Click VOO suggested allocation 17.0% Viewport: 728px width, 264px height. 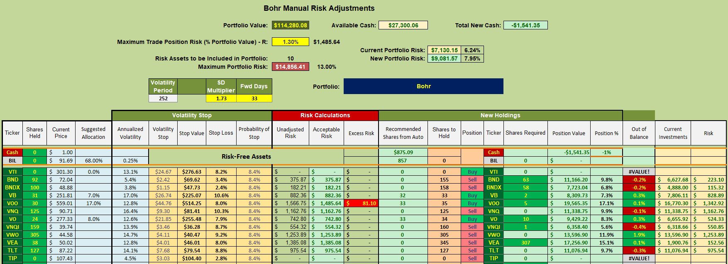point(93,203)
